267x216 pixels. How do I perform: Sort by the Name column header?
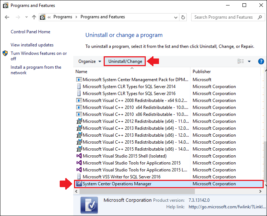(x=81, y=72)
